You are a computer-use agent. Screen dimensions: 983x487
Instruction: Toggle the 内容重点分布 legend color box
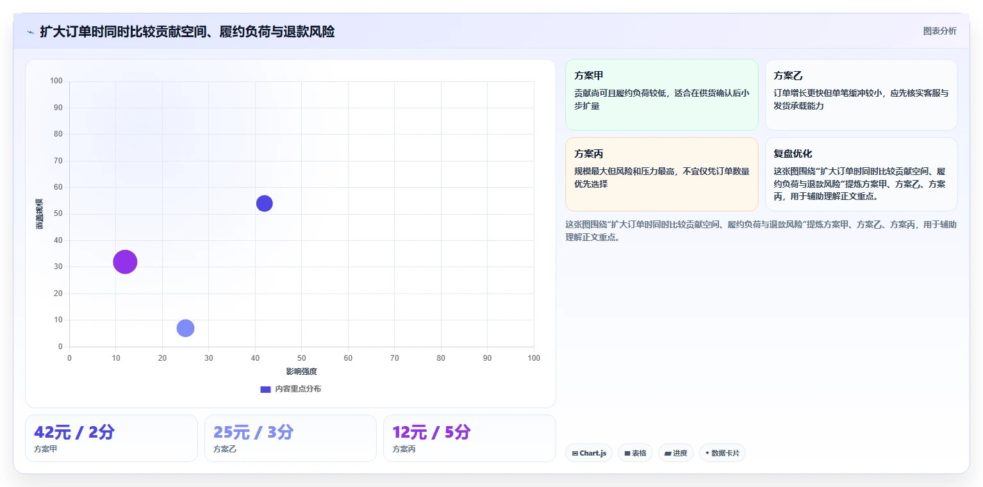[x=265, y=389]
